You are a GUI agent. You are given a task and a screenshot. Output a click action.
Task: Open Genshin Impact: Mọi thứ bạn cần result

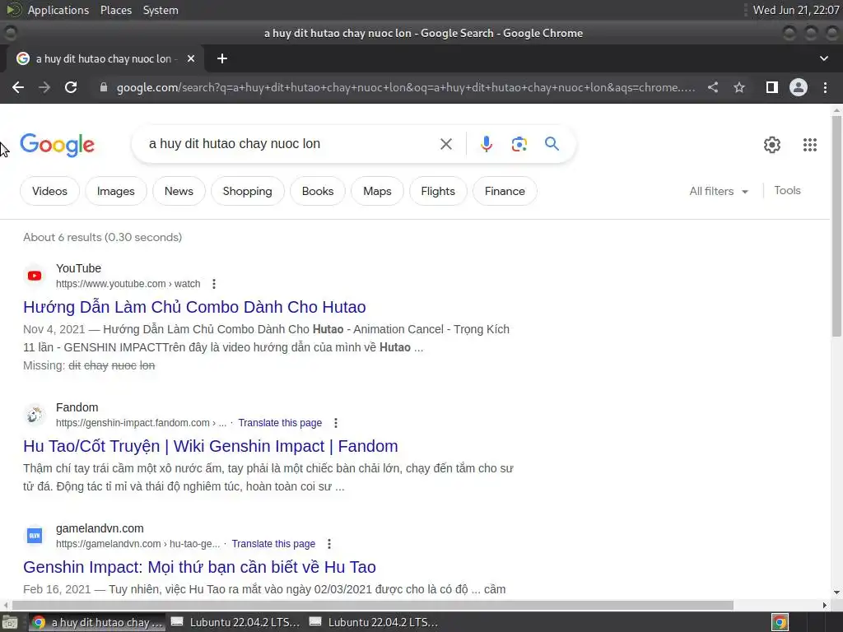[x=199, y=567]
